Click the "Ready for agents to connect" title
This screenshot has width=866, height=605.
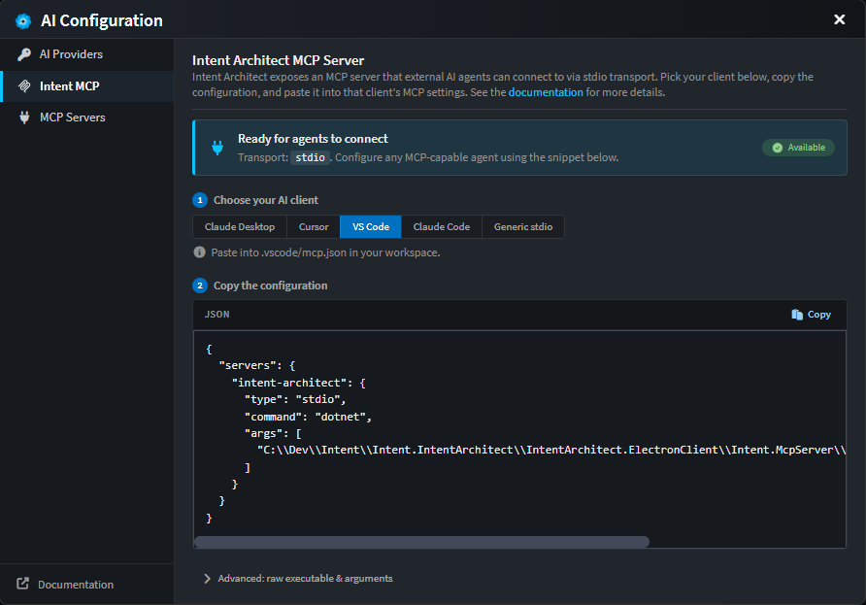coord(313,139)
